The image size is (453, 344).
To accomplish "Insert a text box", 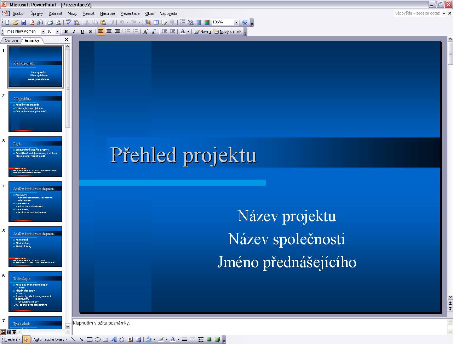I will click(x=105, y=339).
